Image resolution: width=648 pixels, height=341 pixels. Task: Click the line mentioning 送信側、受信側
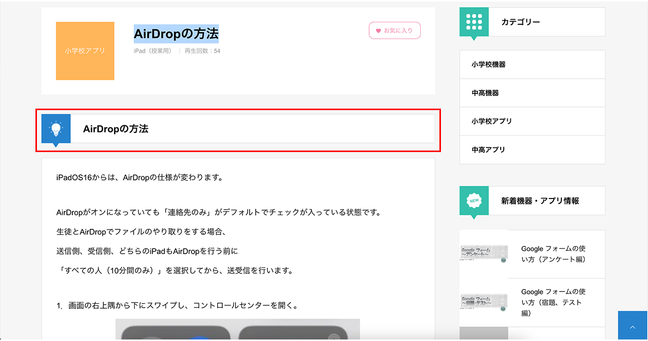click(147, 251)
